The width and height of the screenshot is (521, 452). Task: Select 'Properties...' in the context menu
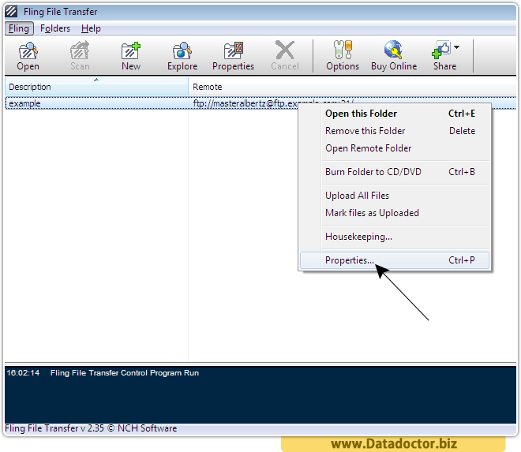395,260
